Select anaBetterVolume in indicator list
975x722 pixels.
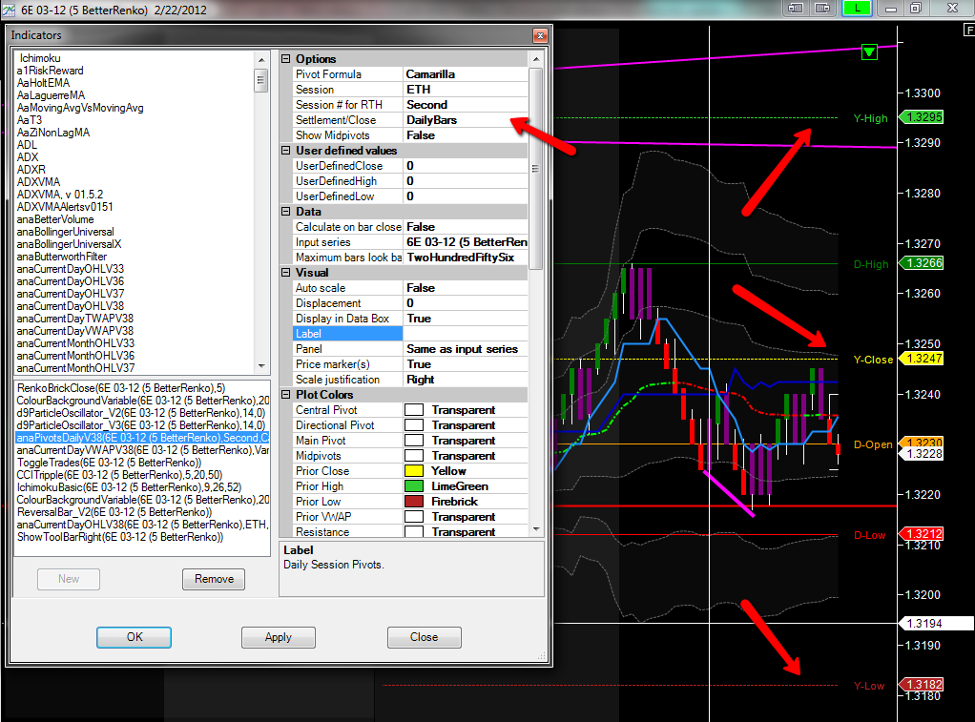tap(55, 219)
